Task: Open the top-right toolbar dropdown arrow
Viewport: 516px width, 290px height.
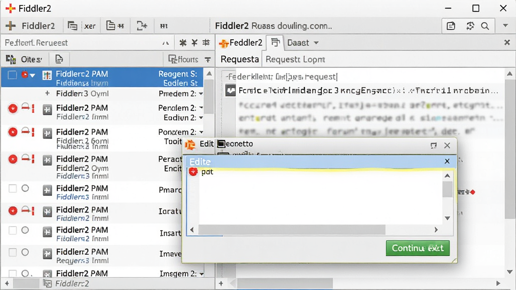Action: pyautogui.click(x=505, y=26)
